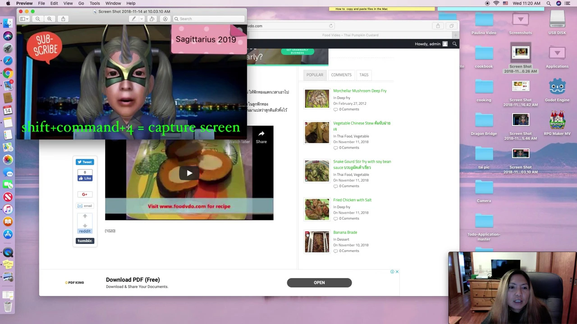577x324 pixels.
Task: Open the Window menu
Action: [x=113, y=3]
